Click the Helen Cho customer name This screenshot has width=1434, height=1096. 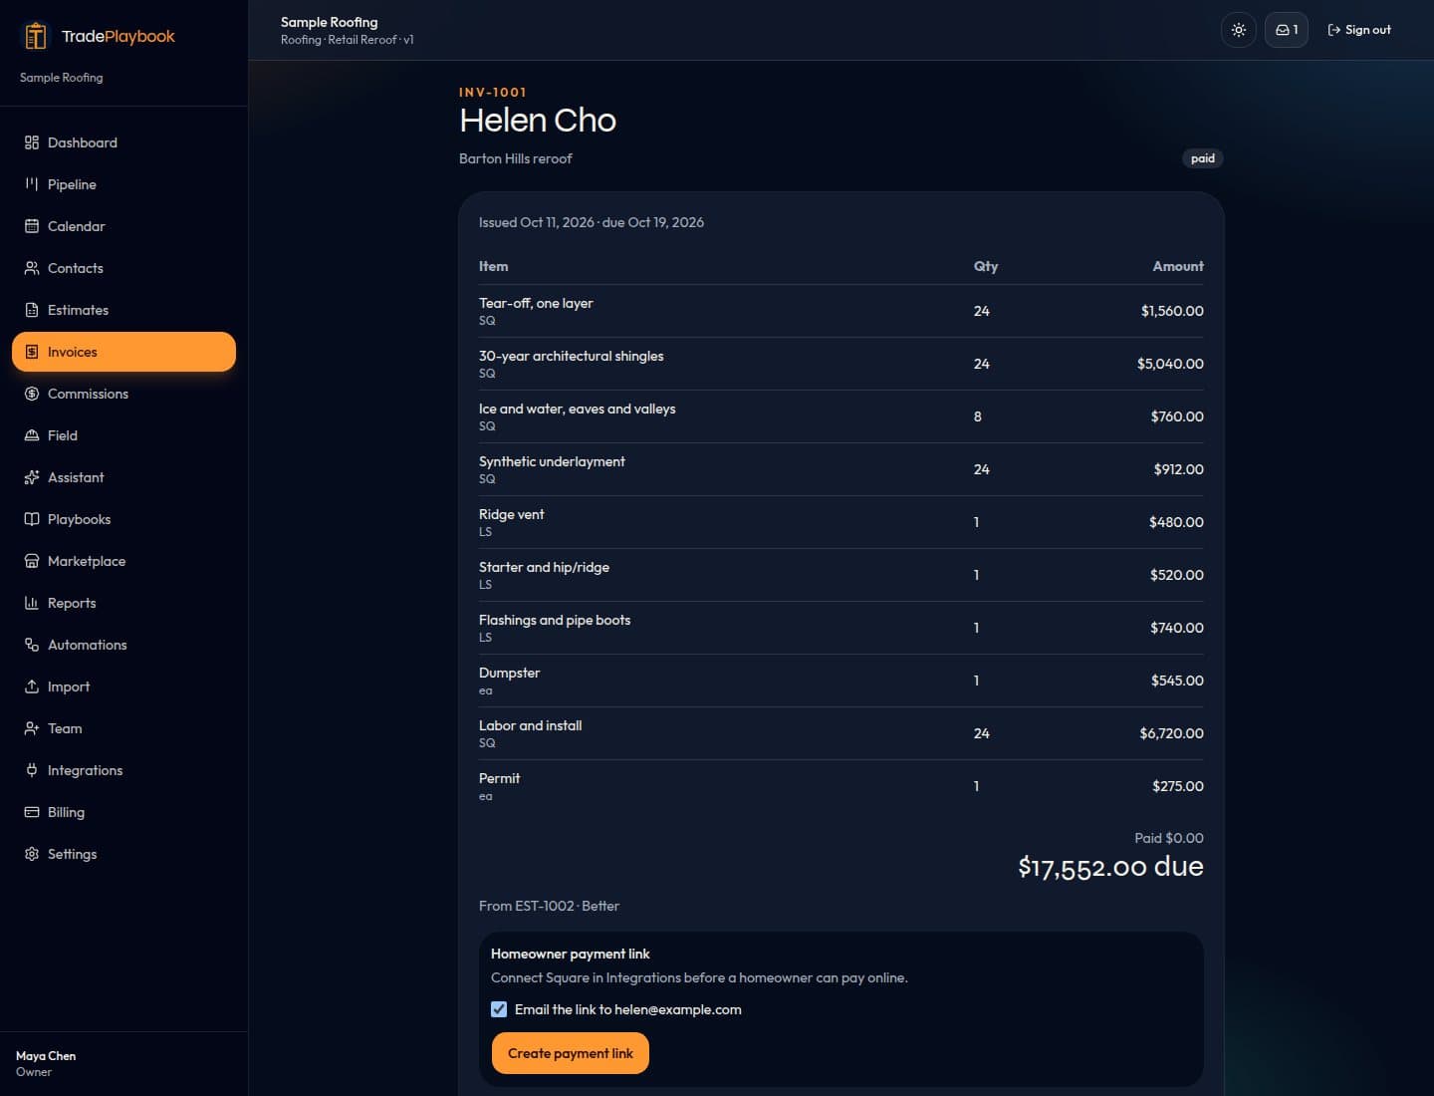click(538, 121)
